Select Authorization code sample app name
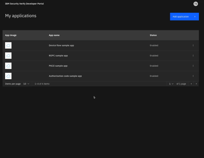 (65, 76)
